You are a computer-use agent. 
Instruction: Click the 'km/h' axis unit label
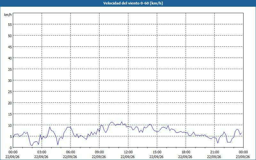coord(8,15)
